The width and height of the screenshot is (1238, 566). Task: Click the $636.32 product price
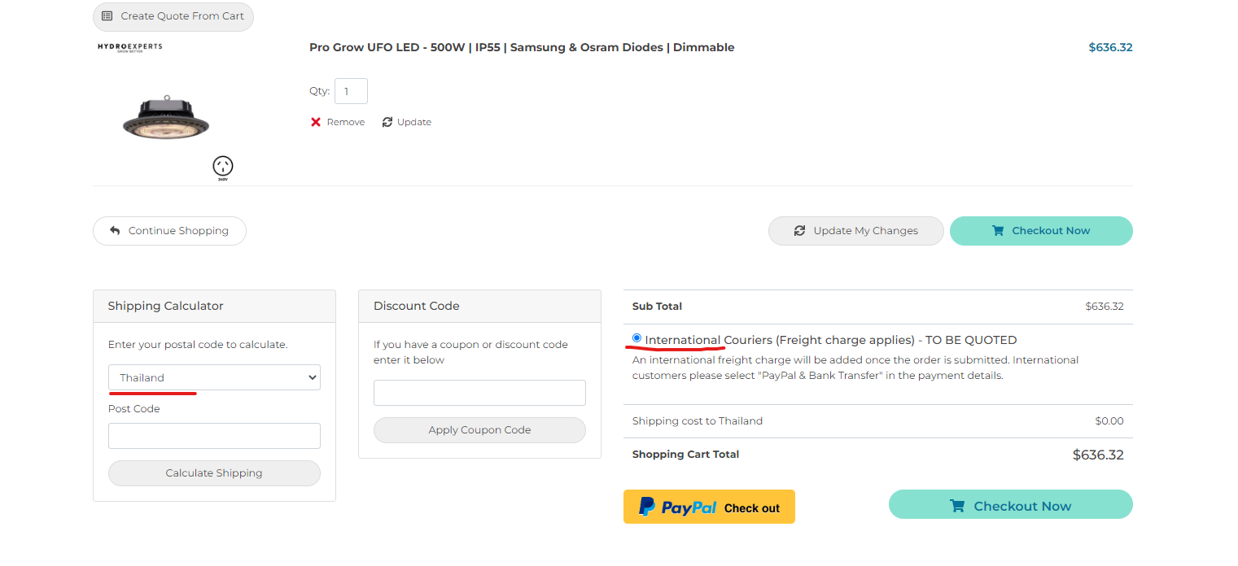pyautogui.click(x=1110, y=47)
